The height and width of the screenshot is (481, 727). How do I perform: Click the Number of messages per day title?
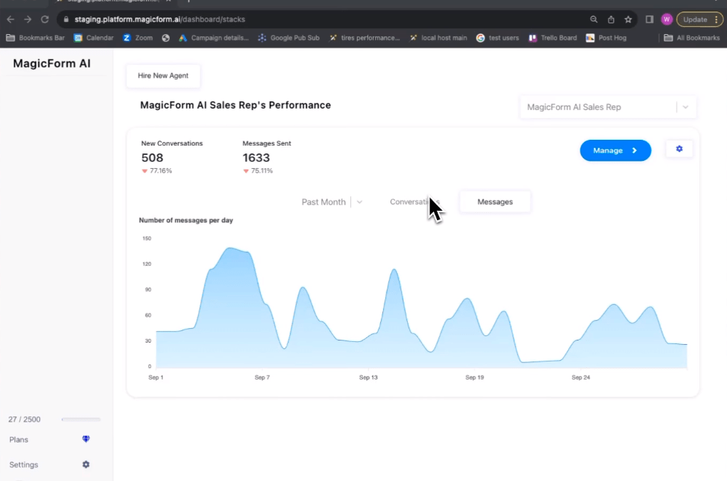(x=186, y=220)
